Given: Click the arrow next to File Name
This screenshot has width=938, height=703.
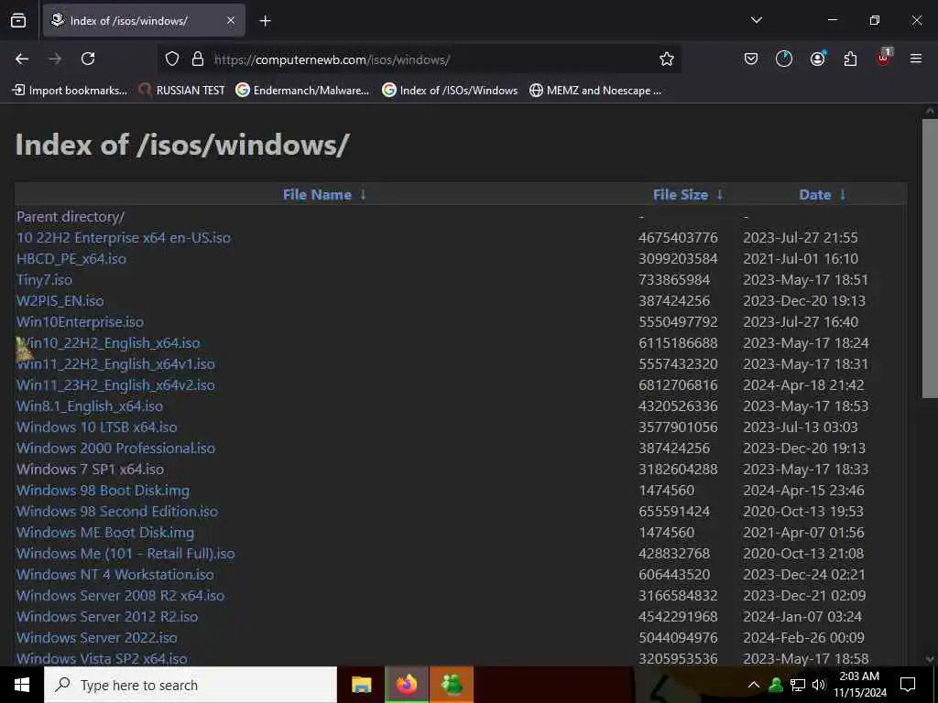Looking at the screenshot, I should pyautogui.click(x=363, y=195).
